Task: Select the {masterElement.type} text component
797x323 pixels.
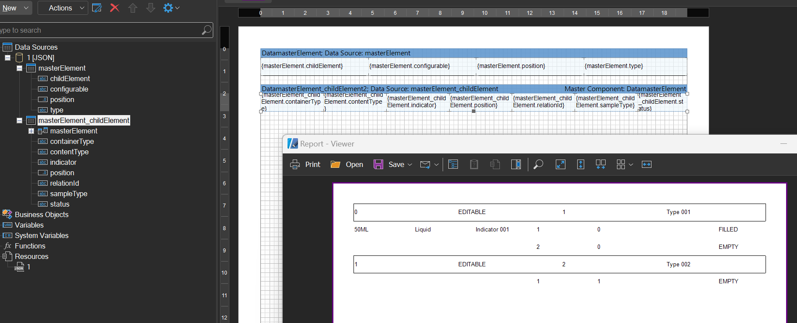Action: click(x=635, y=66)
